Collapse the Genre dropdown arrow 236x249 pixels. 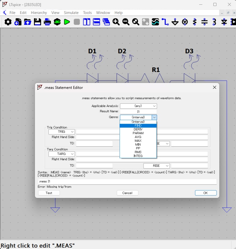tap(154, 117)
